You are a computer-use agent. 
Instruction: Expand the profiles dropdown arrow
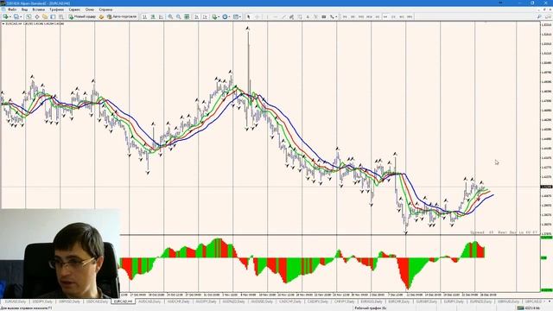pos(21,16)
